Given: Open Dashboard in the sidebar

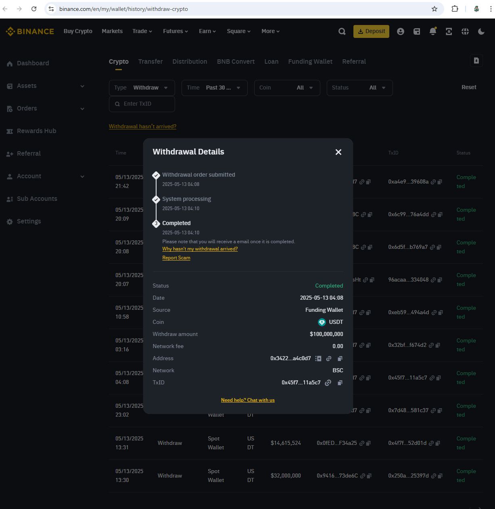Looking at the screenshot, I should (x=28, y=63).
